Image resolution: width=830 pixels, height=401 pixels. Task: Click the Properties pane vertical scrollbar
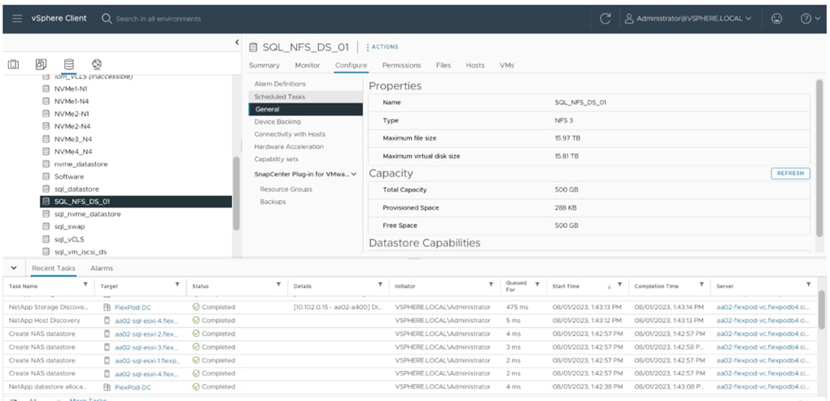pos(819,159)
